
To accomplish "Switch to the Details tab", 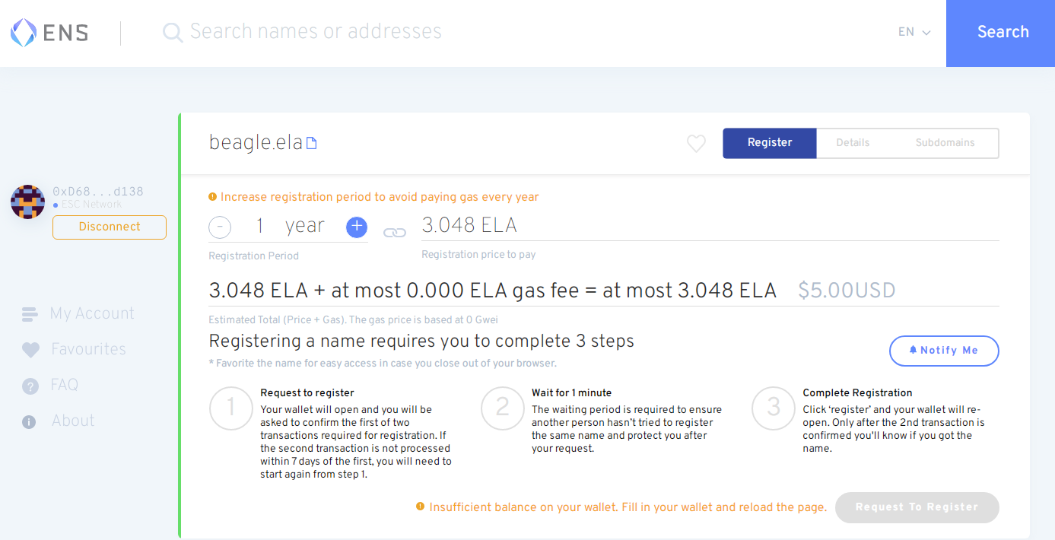I will pyautogui.click(x=853, y=143).
